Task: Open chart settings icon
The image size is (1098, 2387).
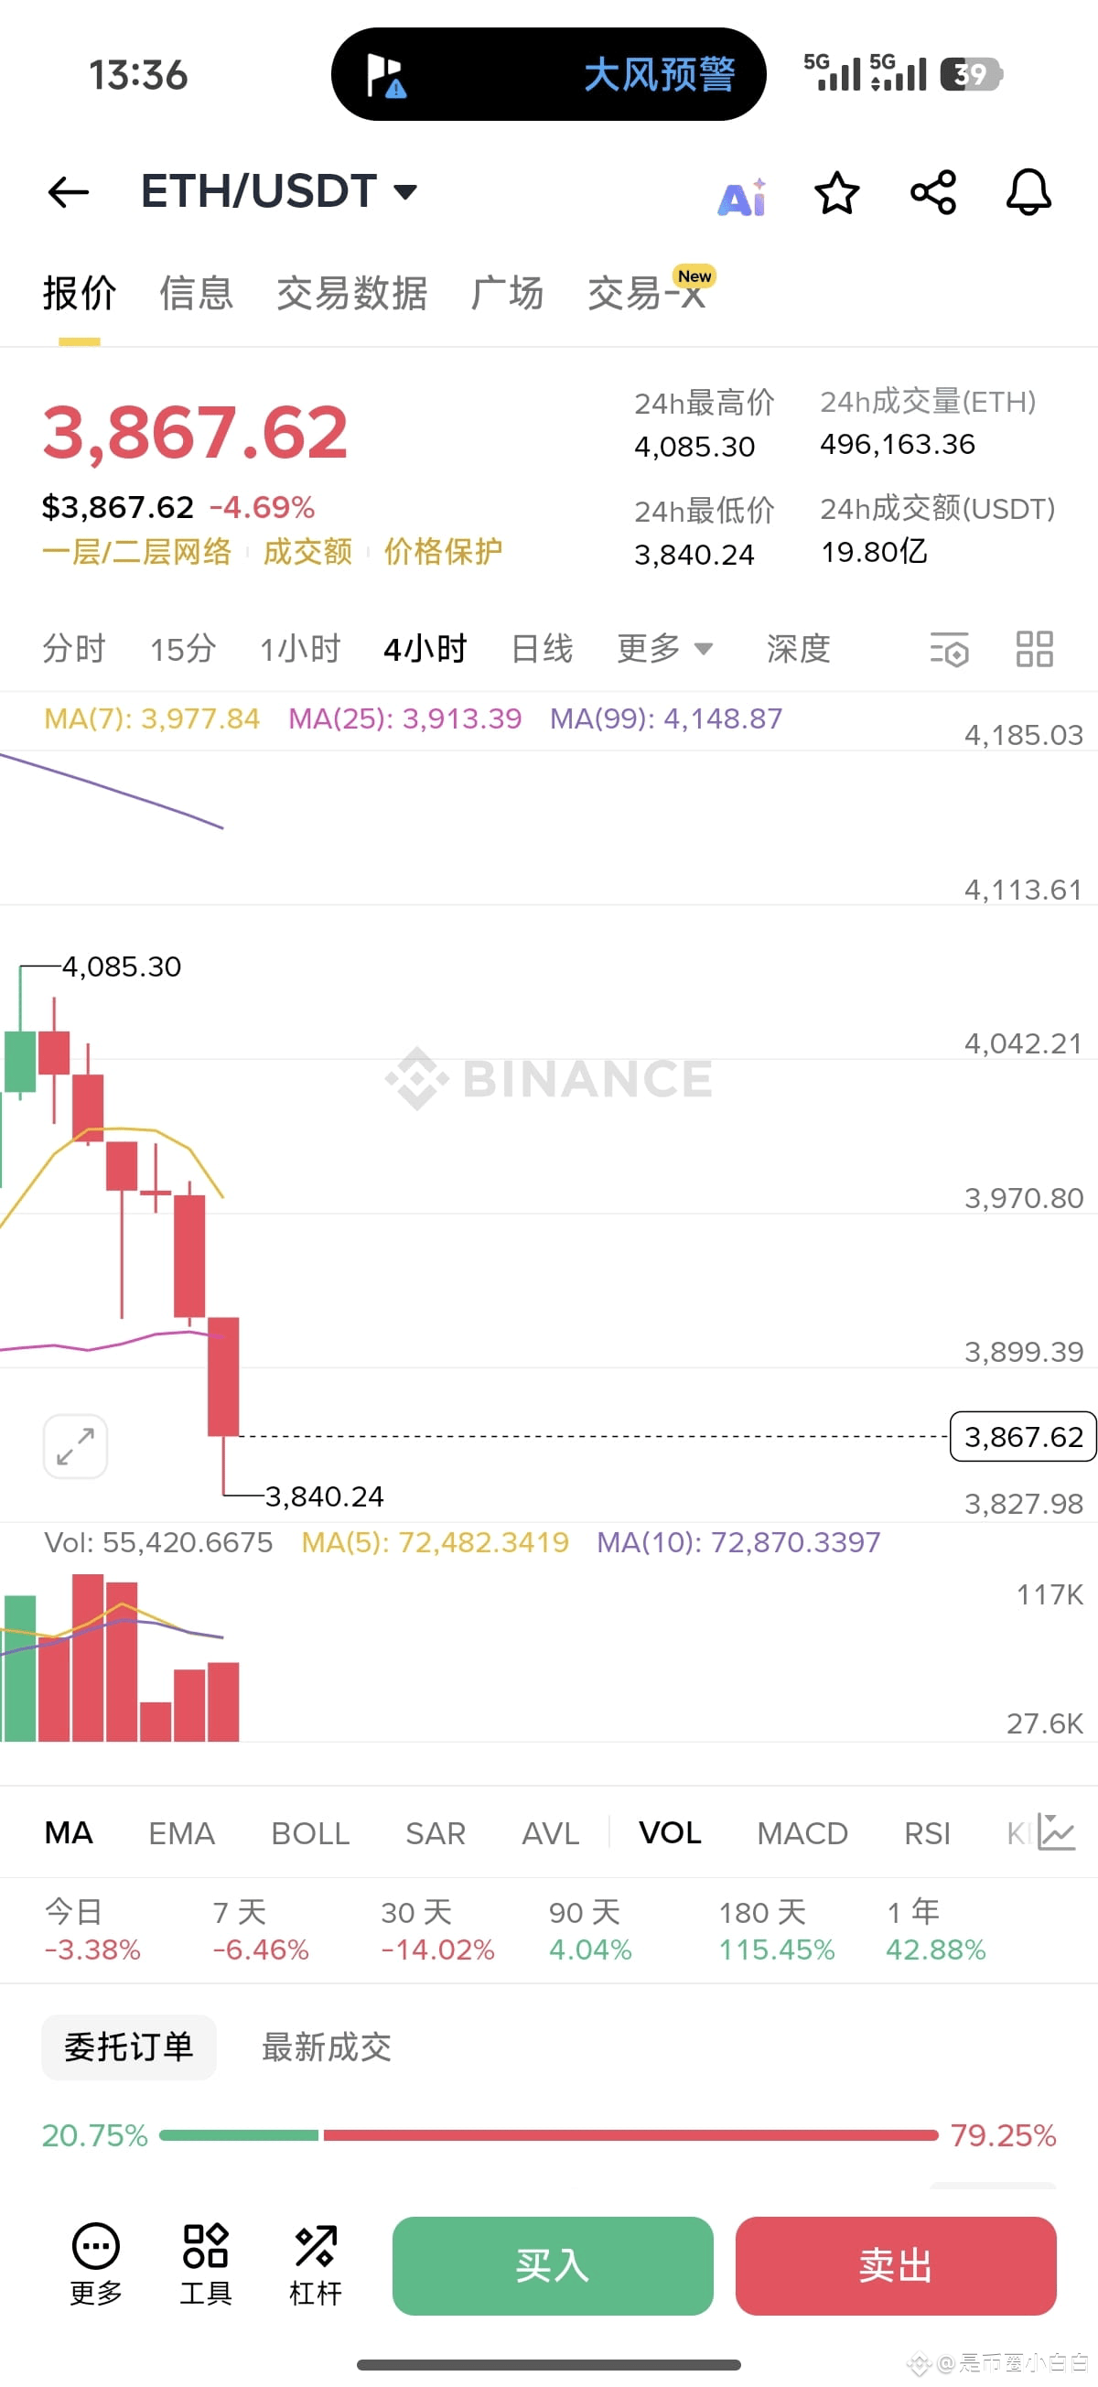Action: tap(950, 650)
